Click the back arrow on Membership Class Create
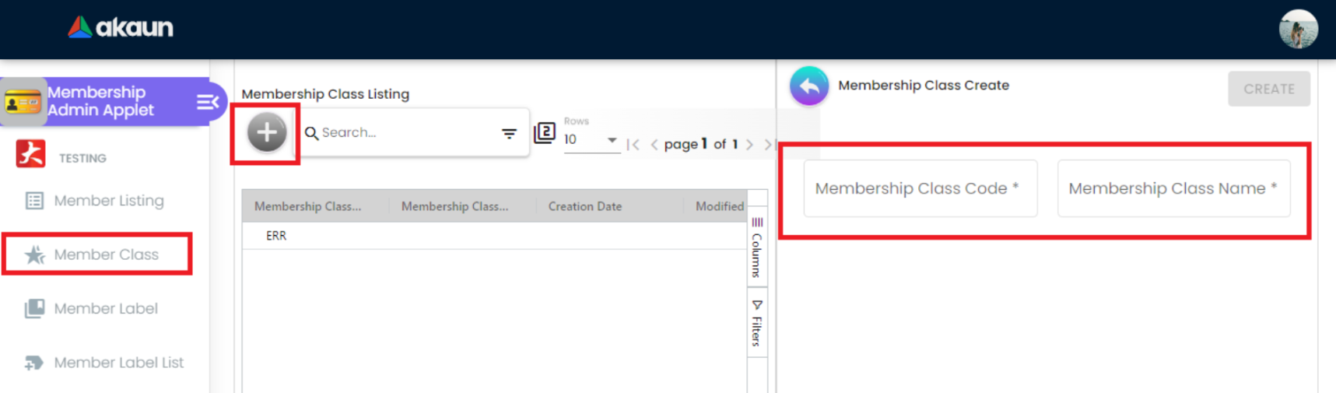This screenshot has height=393, width=1336. pos(809,86)
